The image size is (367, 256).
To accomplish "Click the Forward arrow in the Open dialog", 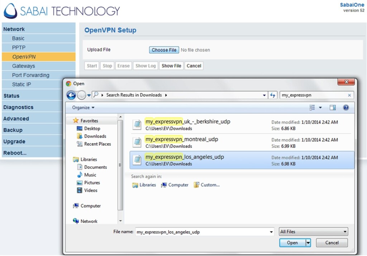I will 81,95.
